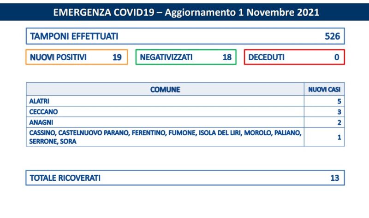The image size is (369, 218).
Task: Select the red Deceduti box
Action: click(x=294, y=57)
